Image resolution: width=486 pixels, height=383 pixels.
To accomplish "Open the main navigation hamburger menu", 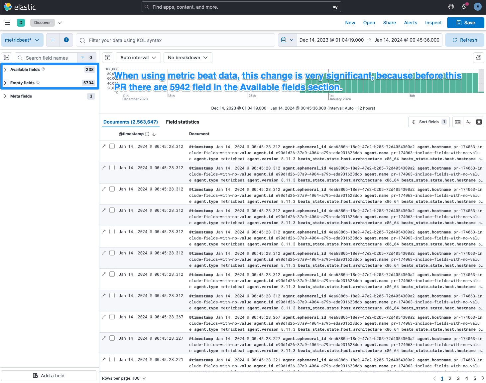I will [x=8, y=23].
